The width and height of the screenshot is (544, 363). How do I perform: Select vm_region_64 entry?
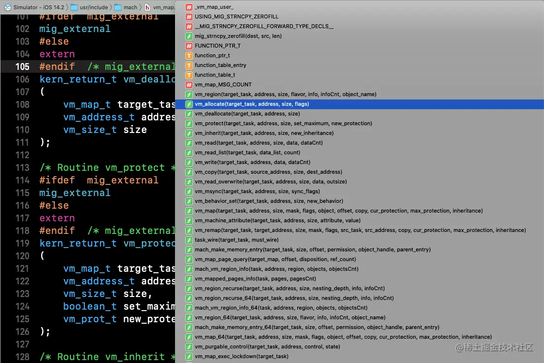coord(290,318)
